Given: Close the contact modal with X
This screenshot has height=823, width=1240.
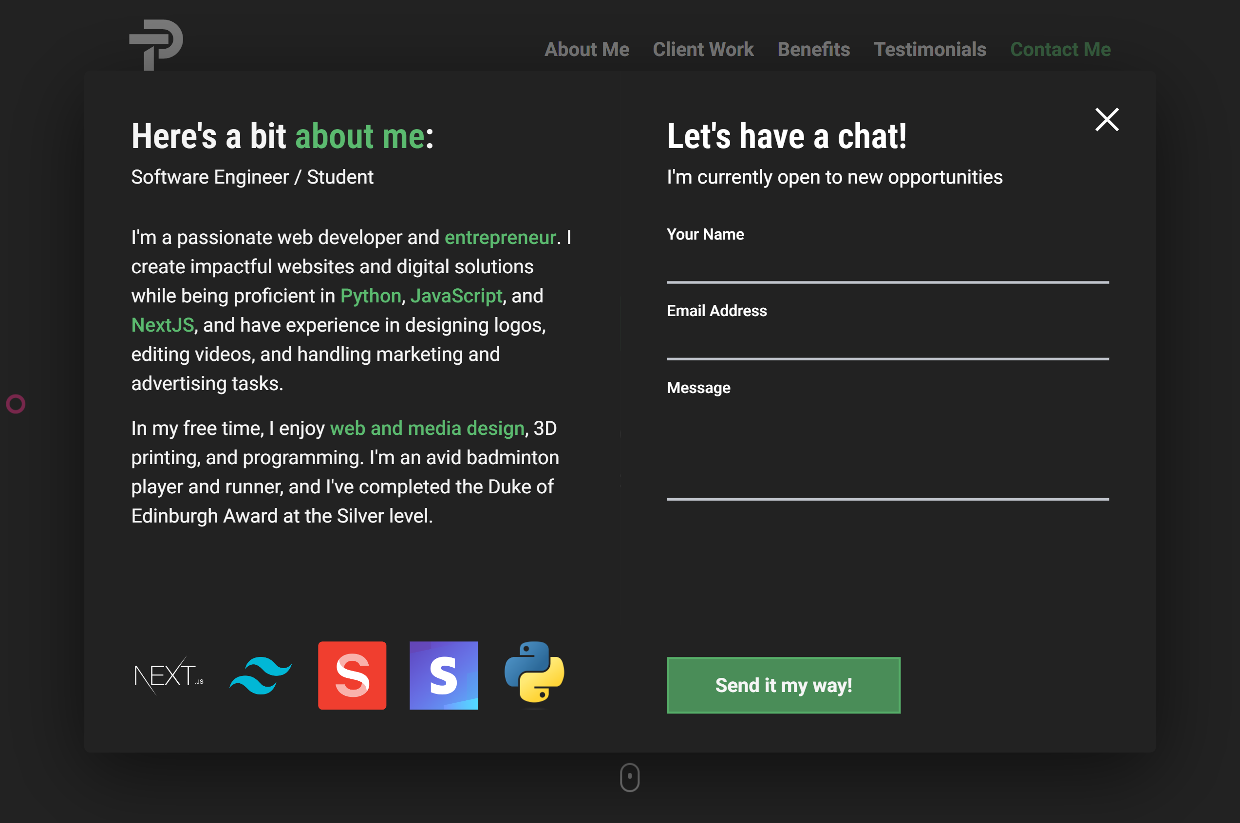Looking at the screenshot, I should (x=1107, y=120).
